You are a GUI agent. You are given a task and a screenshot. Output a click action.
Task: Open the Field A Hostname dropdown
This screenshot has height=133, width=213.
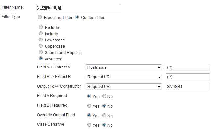(124, 67)
